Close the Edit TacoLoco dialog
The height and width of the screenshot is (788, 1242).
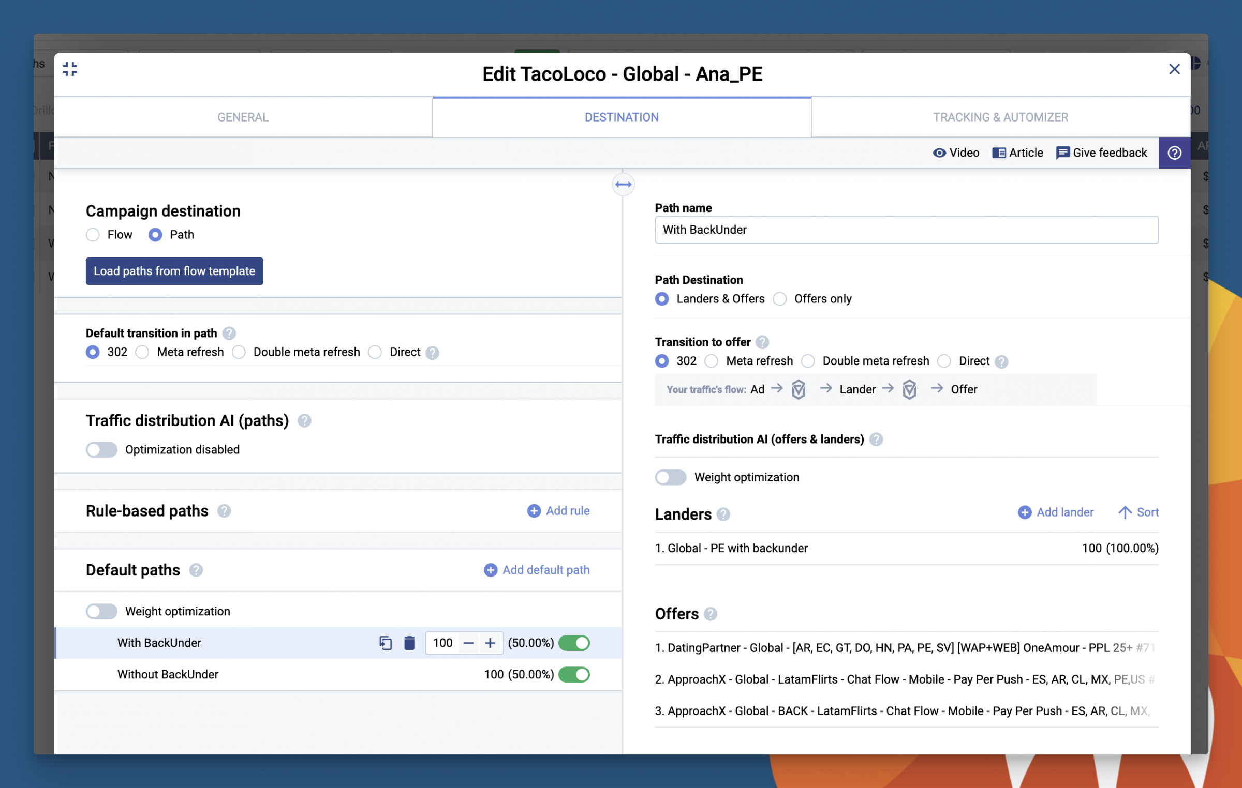(1174, 69)
